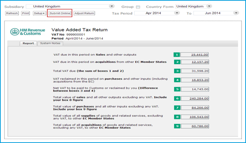Expand the To period dropdown
The image size is (246, 143).
[236, 13]
